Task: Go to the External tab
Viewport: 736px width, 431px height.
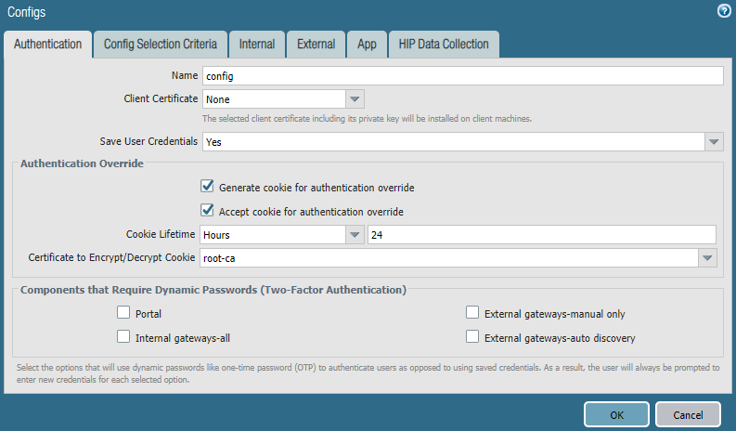Action: pyautogui.click(x=316, y=44)
